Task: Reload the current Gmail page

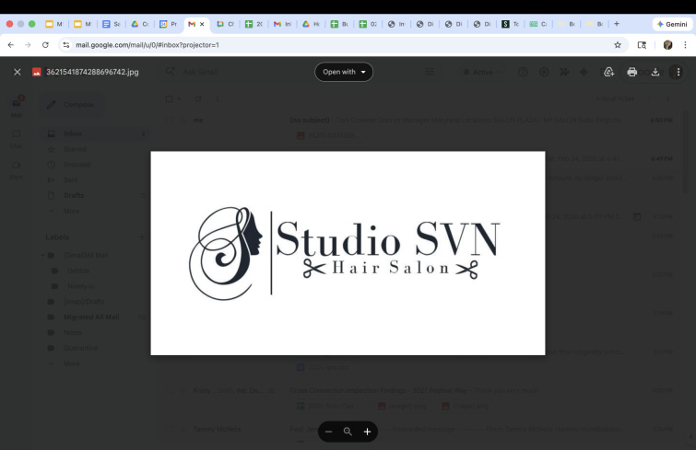Action: [45, 44]
